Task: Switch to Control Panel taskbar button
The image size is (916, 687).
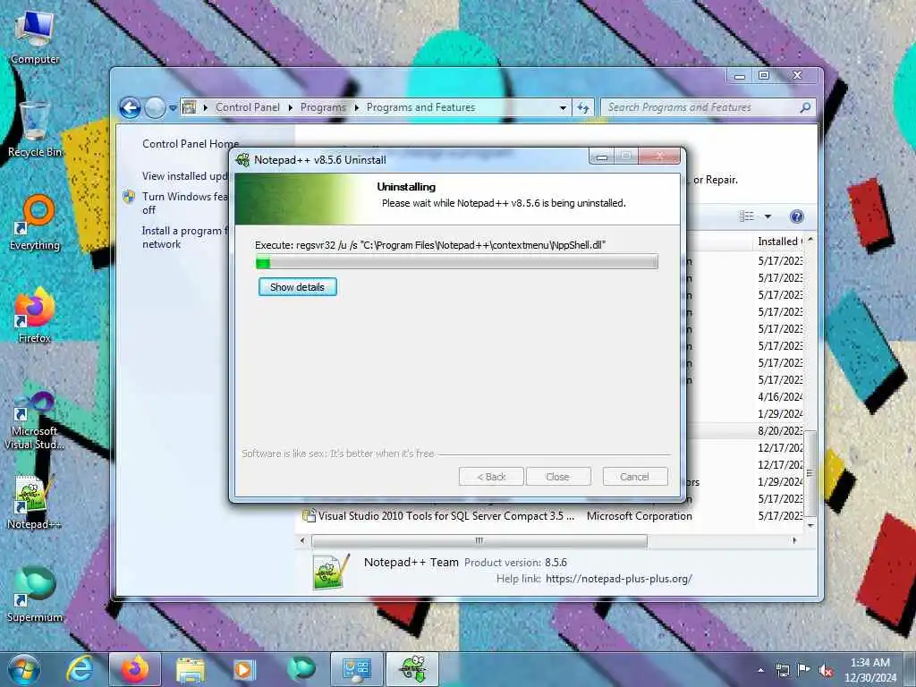Action: [x=356, y=669]
